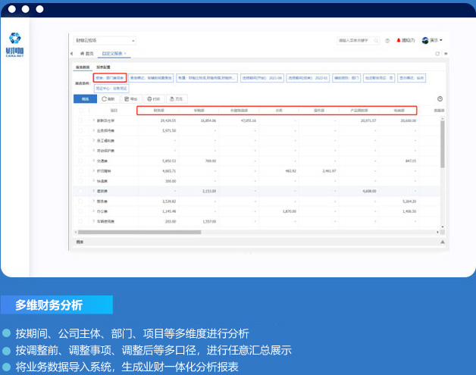Check the 车辆使用费 row checkbox
Screen dimensions: 476x375
click(x=80, y=221)
